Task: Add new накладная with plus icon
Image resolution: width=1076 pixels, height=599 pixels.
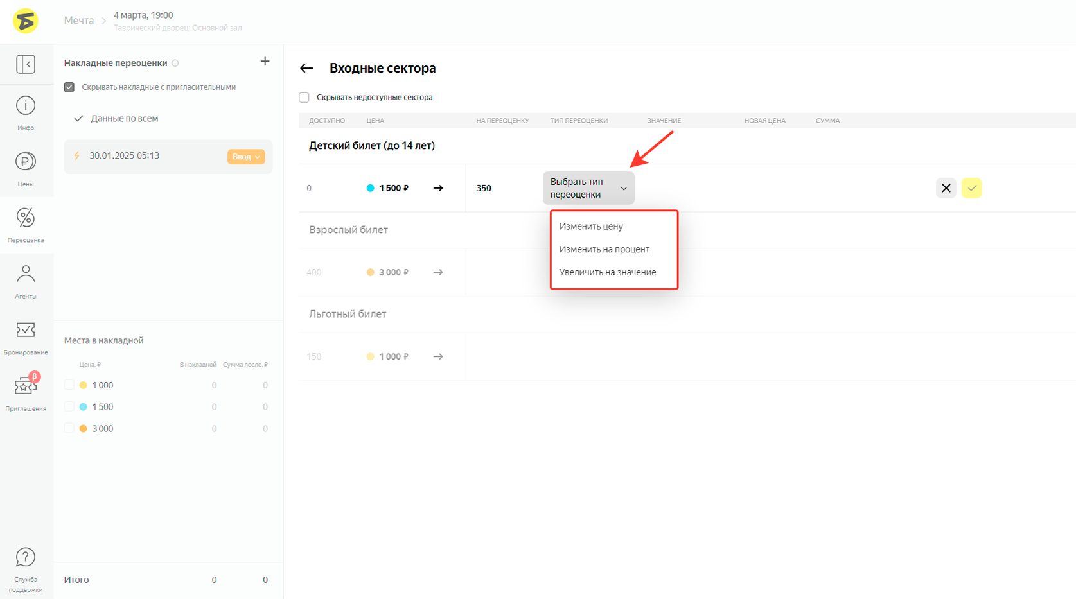Action: pyautogui.click(x=265, y=62)
